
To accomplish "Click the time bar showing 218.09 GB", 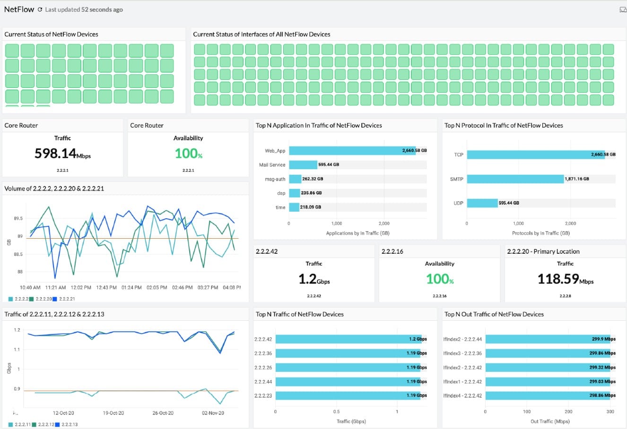I will [x=294, y=207].
